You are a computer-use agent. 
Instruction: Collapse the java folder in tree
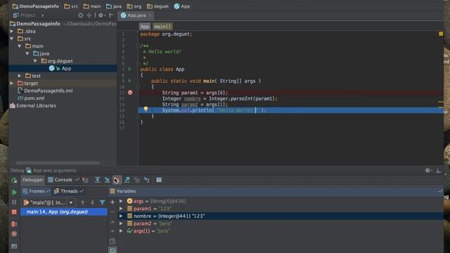click(27, 53)
